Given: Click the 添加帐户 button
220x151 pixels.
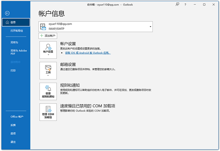Looking at the screenshot, I should pos(48,36).
